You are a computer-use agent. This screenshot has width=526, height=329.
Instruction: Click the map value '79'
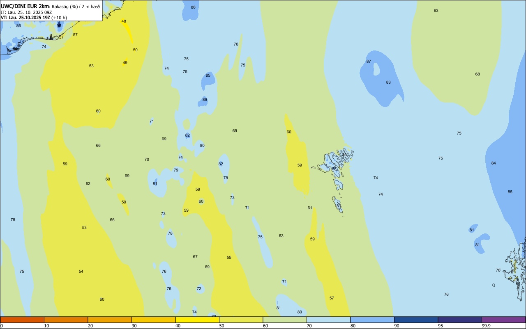(176, 170)
